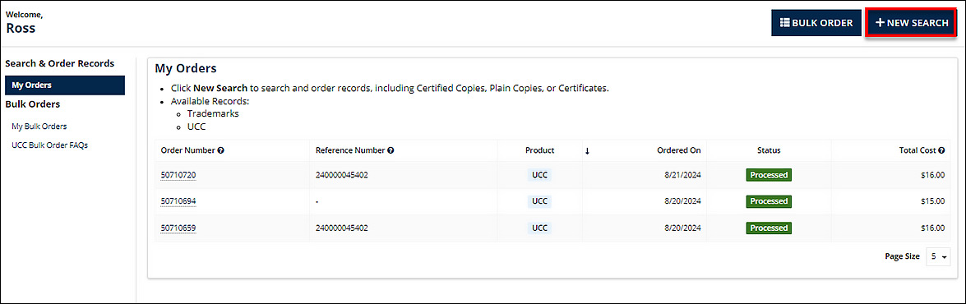
Task: Click the Order Number help icon
Action: point(220,150)
